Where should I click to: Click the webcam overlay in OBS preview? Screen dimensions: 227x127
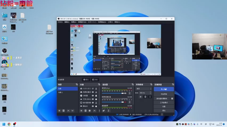coord(154,43)
